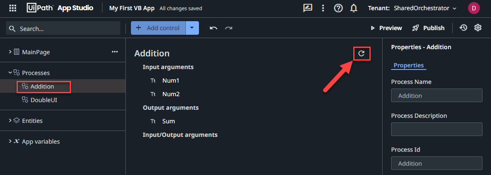Open notifications bell
Screen dimensions: 491x175
click(353, 8)
